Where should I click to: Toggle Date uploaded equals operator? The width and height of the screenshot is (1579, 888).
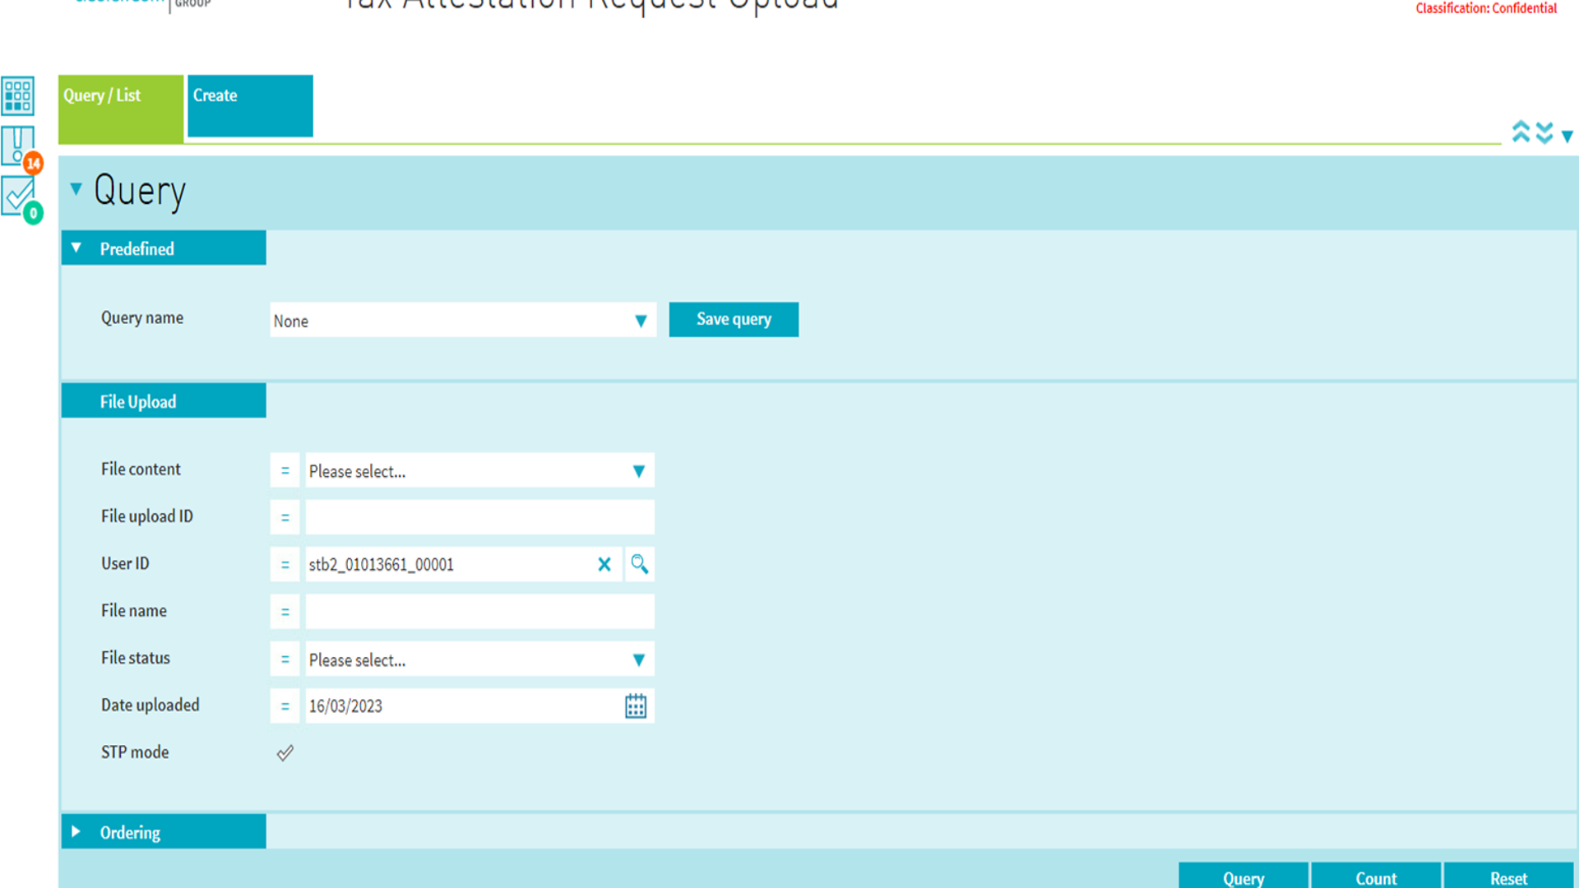click(285, 705)
